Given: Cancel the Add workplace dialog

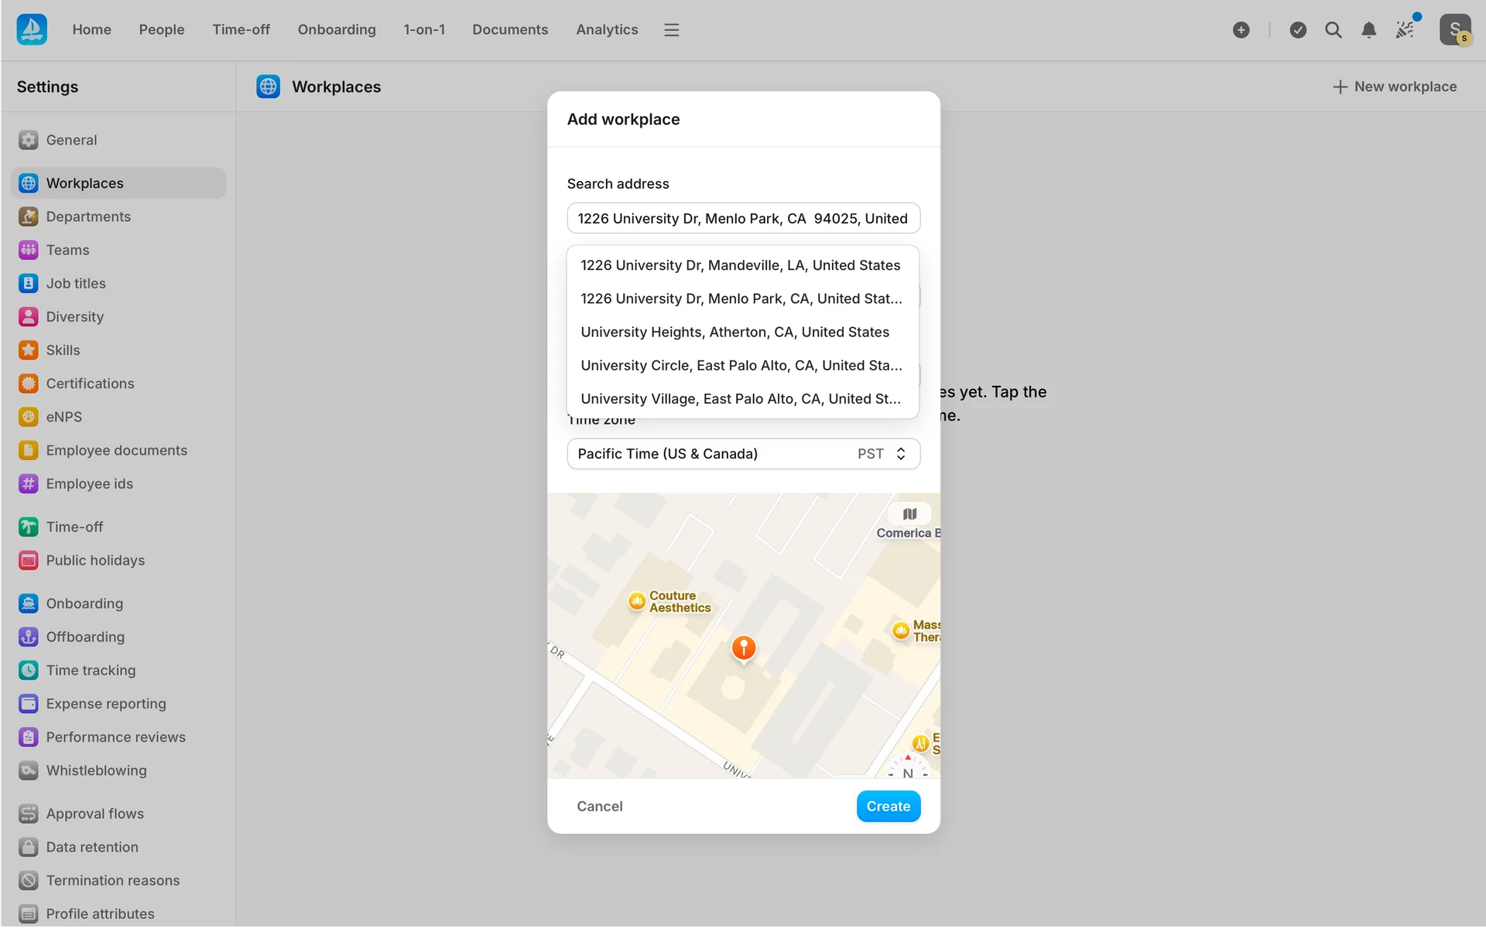Looking at the screenshot, I should [x=599, y=806].
